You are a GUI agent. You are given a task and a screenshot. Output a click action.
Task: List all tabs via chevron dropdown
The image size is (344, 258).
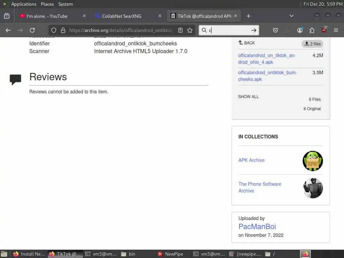click(291, 16)
